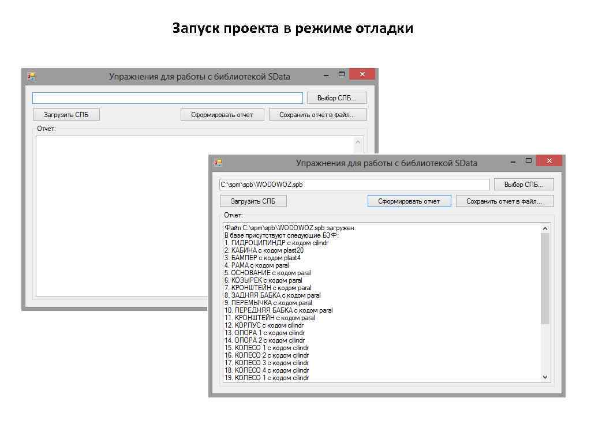Click the minimize icon of the front window

tap(514, 160)
